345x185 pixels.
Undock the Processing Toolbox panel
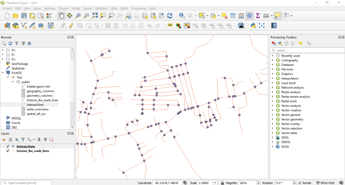coord(340,37)
